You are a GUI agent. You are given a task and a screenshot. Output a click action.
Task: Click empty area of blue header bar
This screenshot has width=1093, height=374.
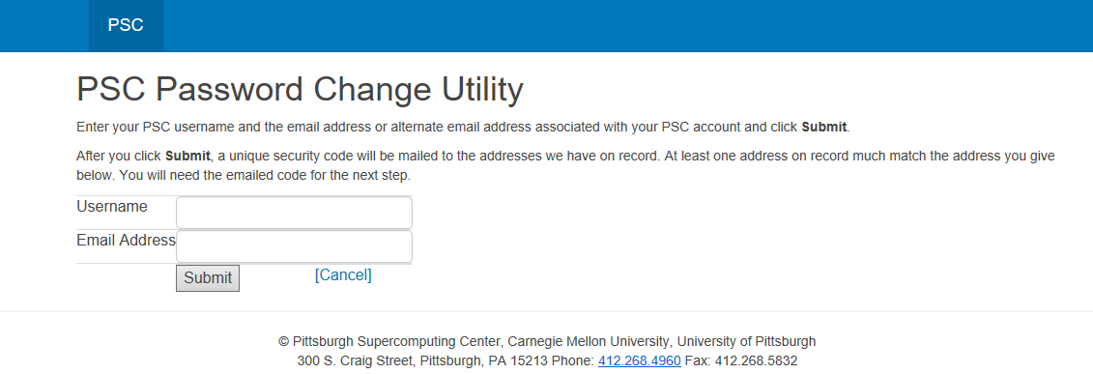point(627,26)
